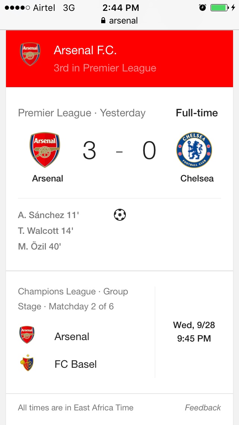Image resolution: width=239 pixels, height=425 pixels.
Task: Tap 3rd in Premier League subtitle
Action: 105,68
